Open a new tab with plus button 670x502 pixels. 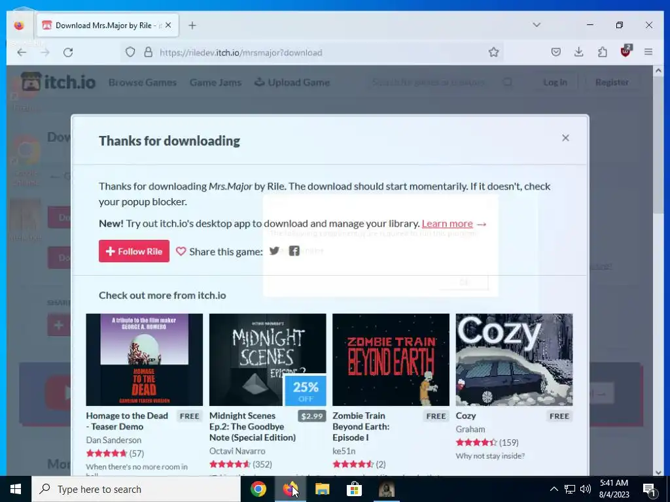point(192,25)
